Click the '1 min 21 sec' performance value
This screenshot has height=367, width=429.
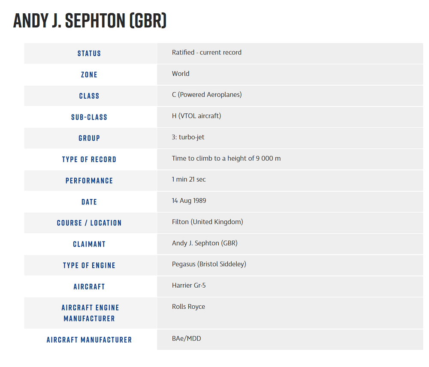click(189, 180)
